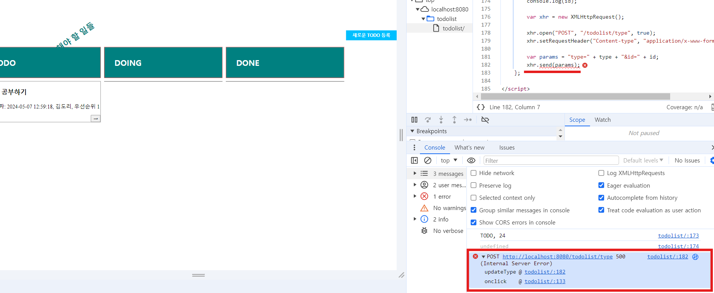Click the localhost:8080 cloud icon
714x293 pixels.
tap(425, 9)
